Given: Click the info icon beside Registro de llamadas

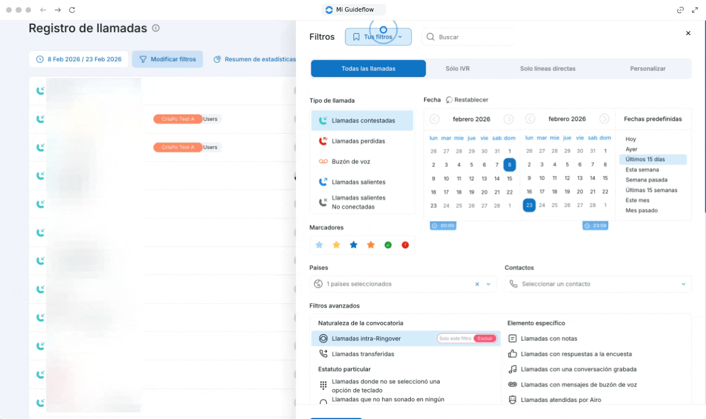Looking at the screenshot, I should tap(156, 28).
